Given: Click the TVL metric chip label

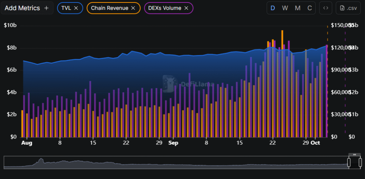Looking at the screenshot, I should (66, 8).
